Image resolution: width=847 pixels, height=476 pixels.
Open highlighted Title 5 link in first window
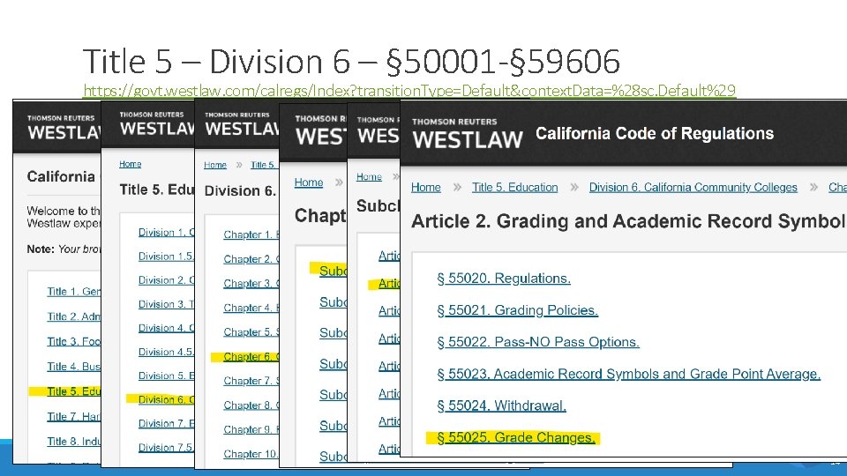tap(73, 391)
